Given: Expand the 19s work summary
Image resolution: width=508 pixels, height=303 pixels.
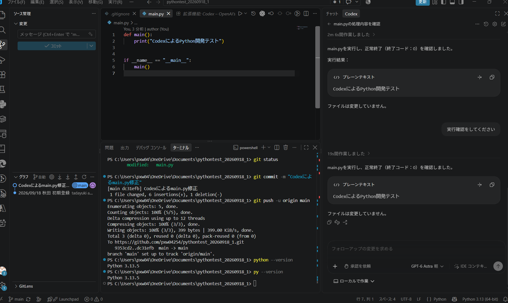Looking at the screenshot, I should point(348,153).
